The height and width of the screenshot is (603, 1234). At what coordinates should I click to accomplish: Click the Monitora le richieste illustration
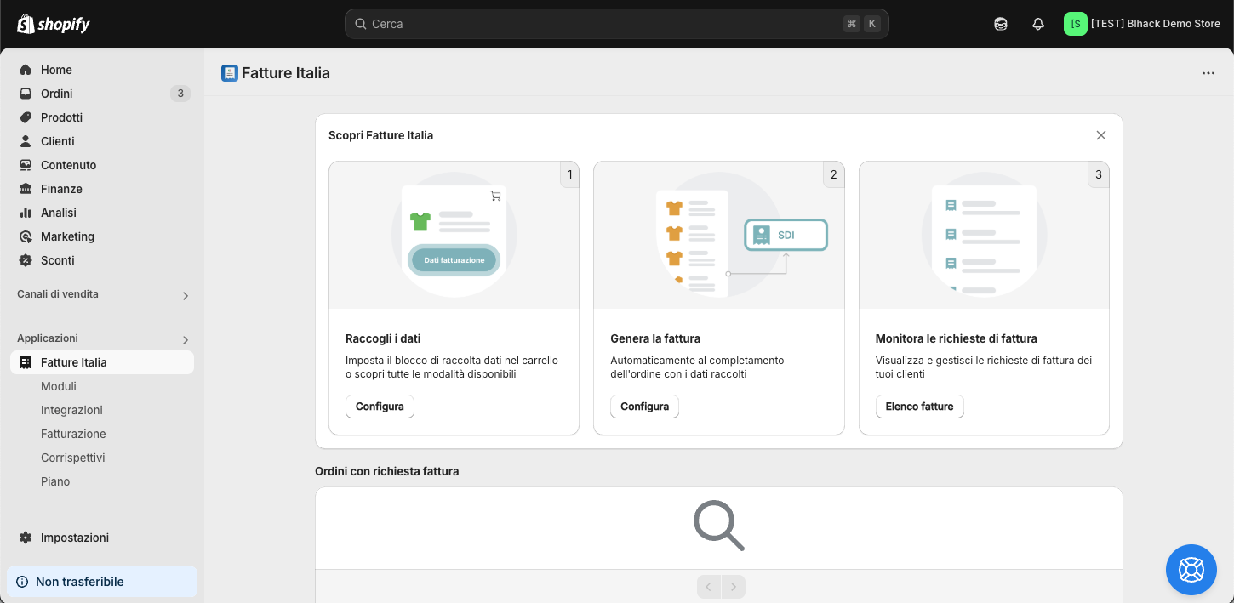984,236
